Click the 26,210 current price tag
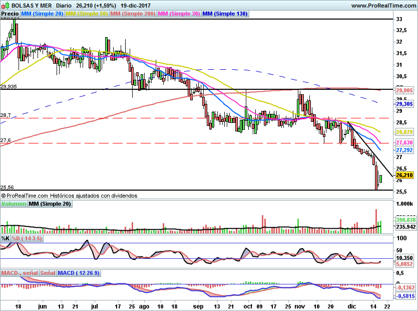 pyautogui.click(x=404, y=175)
